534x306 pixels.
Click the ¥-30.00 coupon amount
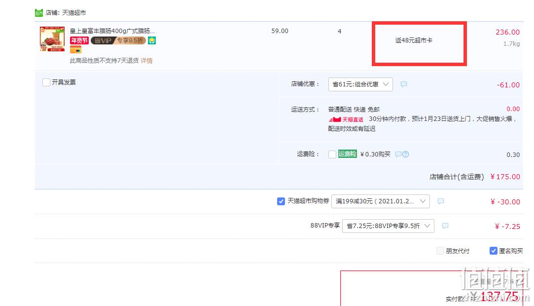505,202
